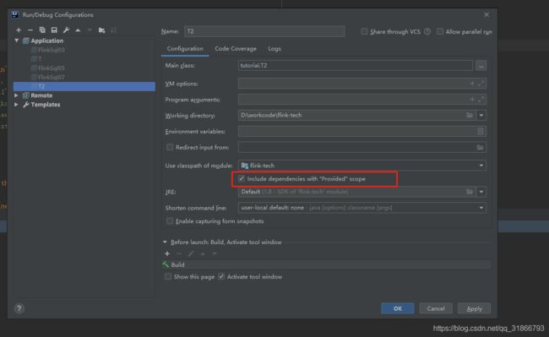Image resolution: width=549 pixels, height=337 pixels.
Task: Open the JRE dropdown arrow
Action: tap(481, 192)
